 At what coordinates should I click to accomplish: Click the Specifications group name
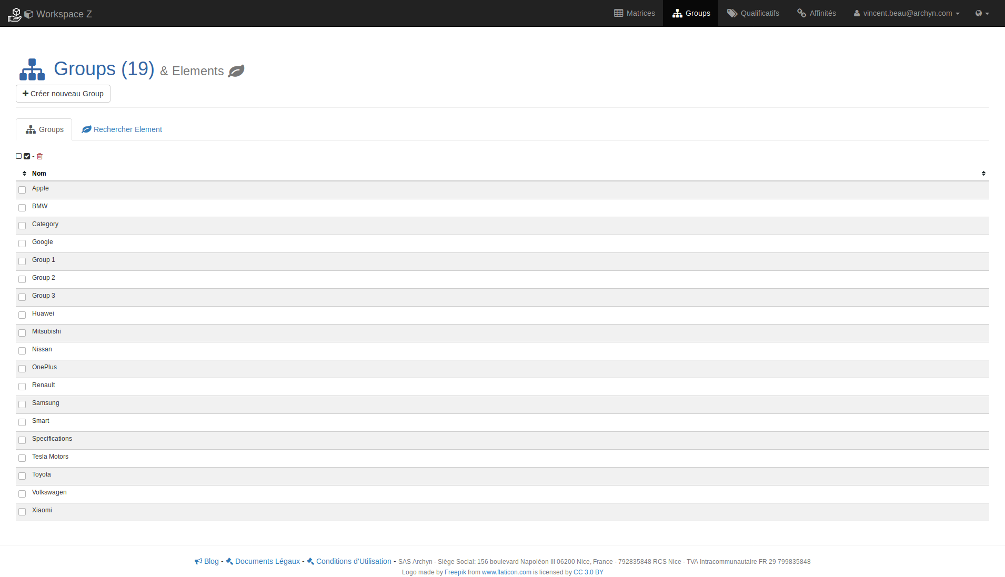52,439
